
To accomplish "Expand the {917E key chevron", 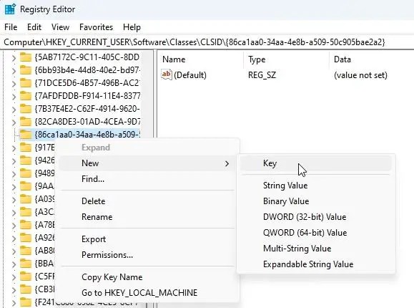I will point(14,148).
